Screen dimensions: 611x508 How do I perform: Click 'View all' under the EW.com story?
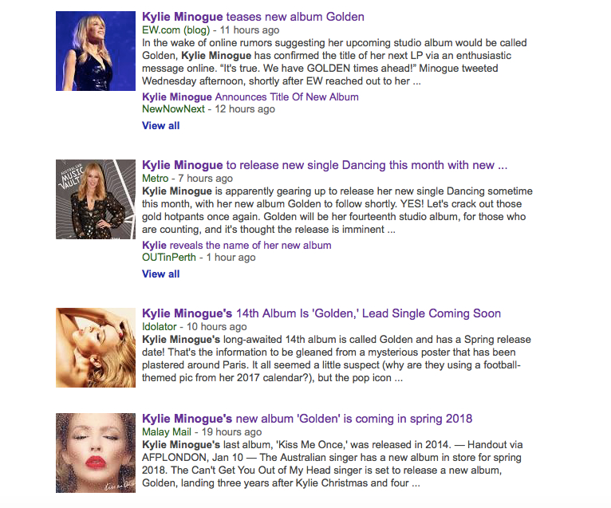point(160,126)
